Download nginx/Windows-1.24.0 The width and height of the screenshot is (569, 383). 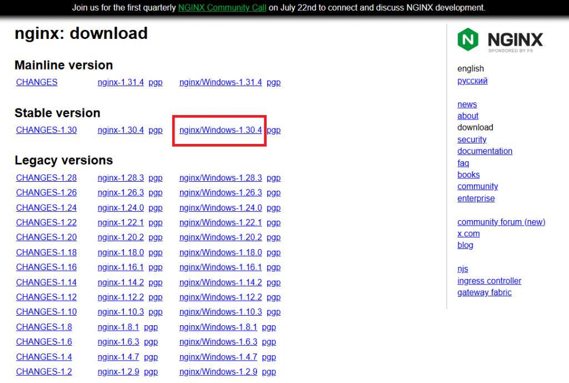pos(220,208)
